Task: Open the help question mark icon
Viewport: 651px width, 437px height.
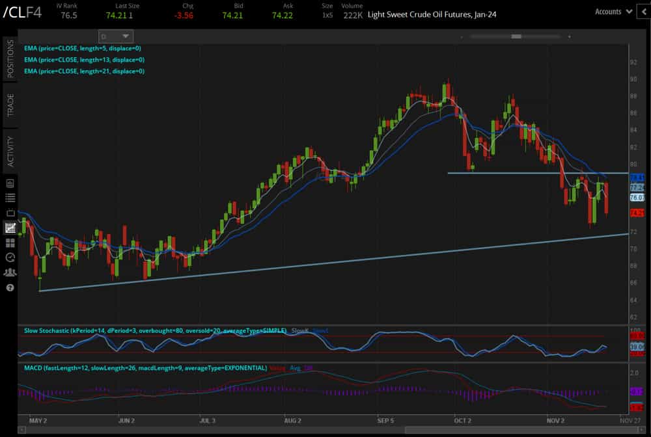Action: tap(8, 287)
